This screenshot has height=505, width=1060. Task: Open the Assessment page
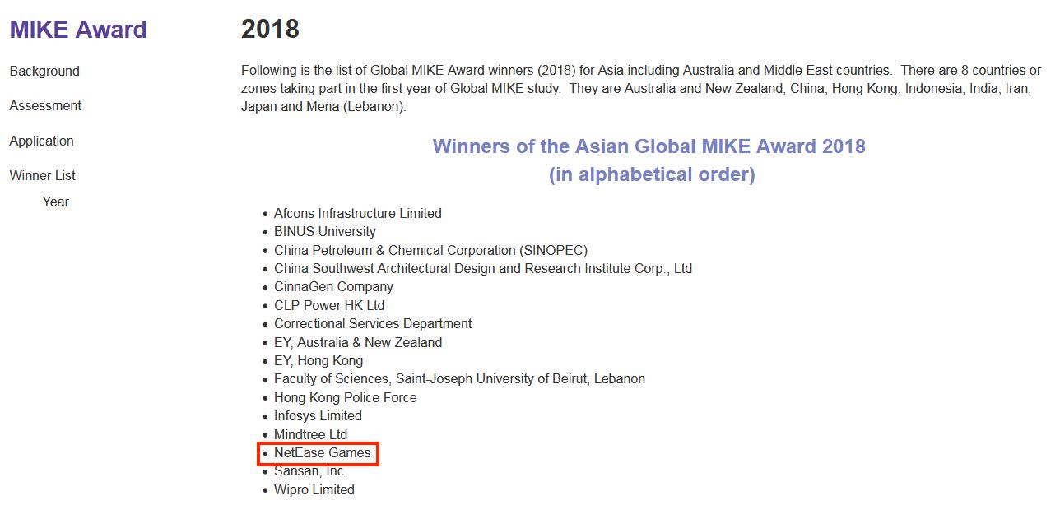coord(45,105)
